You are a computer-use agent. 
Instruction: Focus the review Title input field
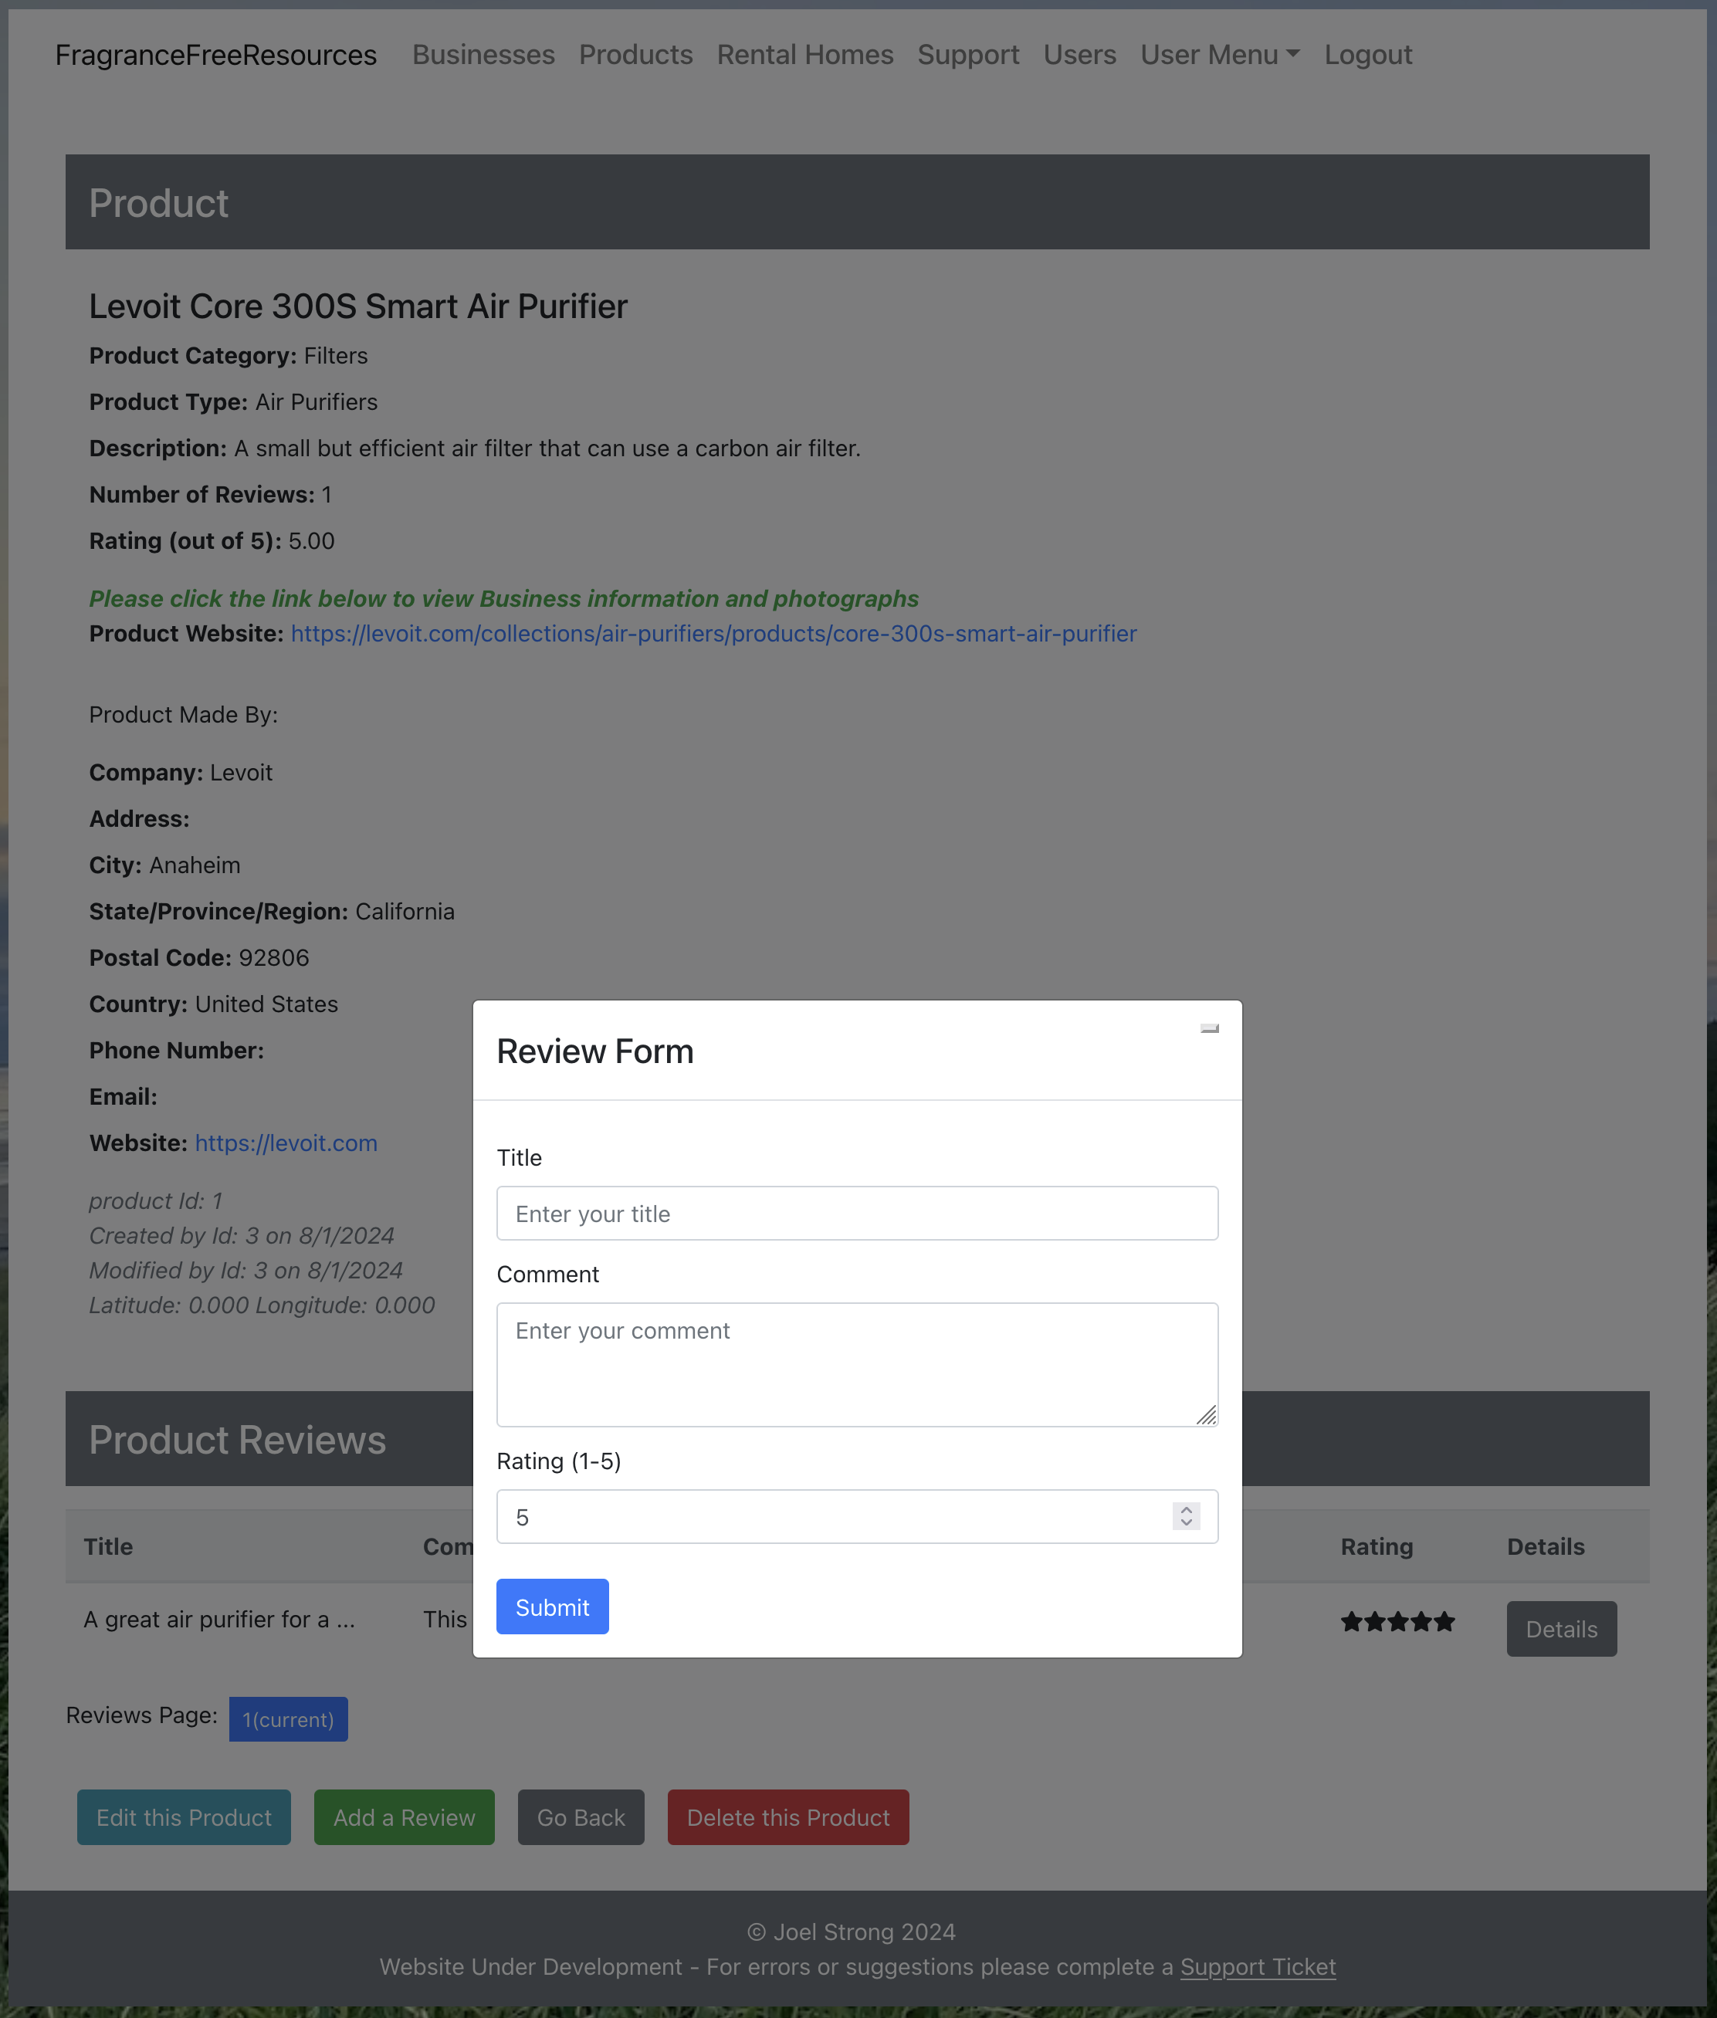[856, 1214]
